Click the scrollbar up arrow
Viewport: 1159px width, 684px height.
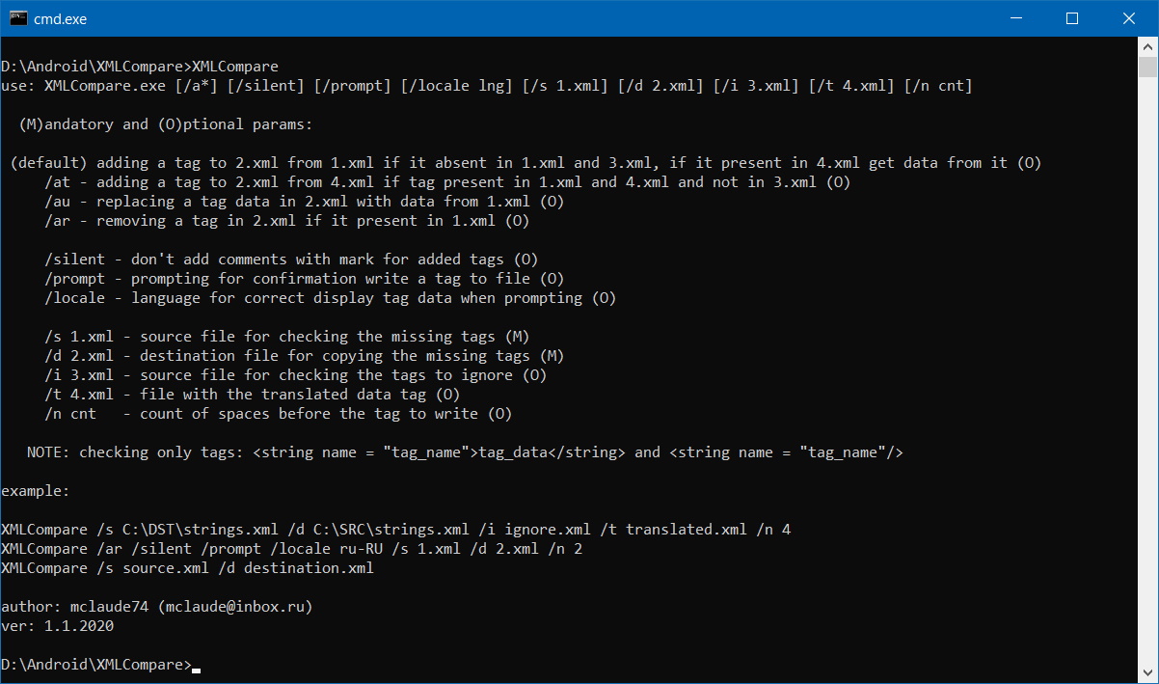click(1147, 47)
